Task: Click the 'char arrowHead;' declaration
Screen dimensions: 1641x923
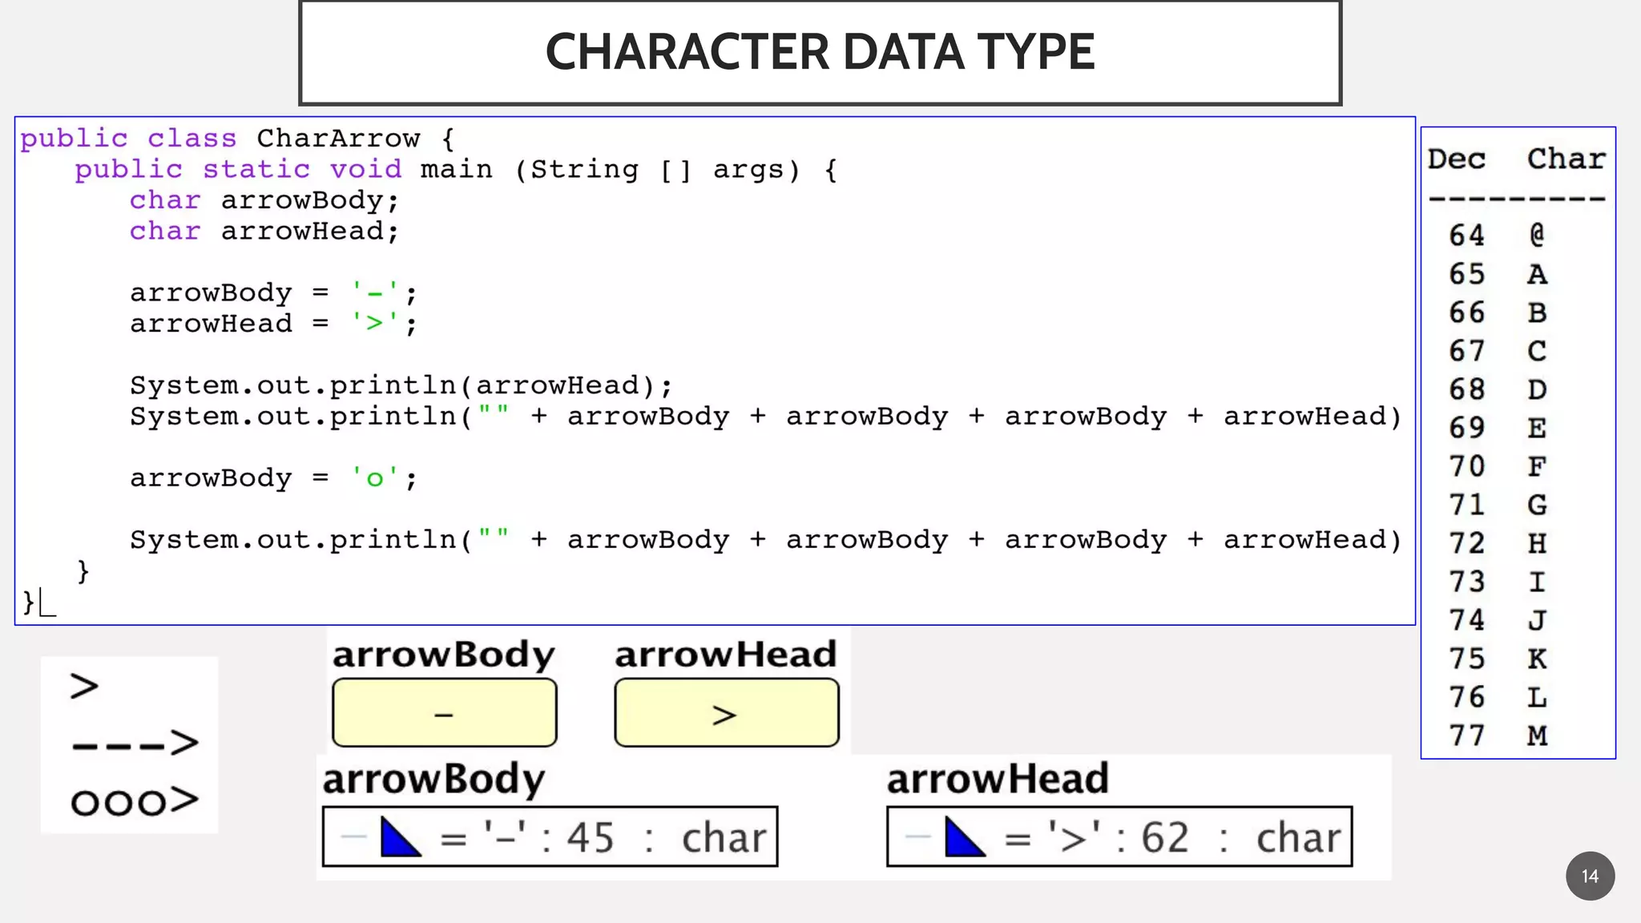Action: click(264, 232)
